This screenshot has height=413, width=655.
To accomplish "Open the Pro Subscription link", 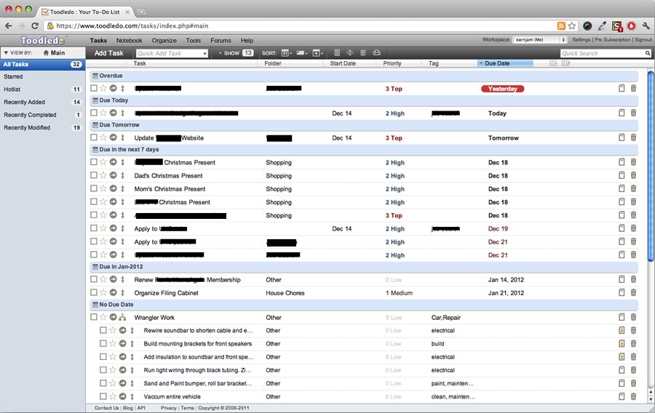I will [x=613, y=40].
